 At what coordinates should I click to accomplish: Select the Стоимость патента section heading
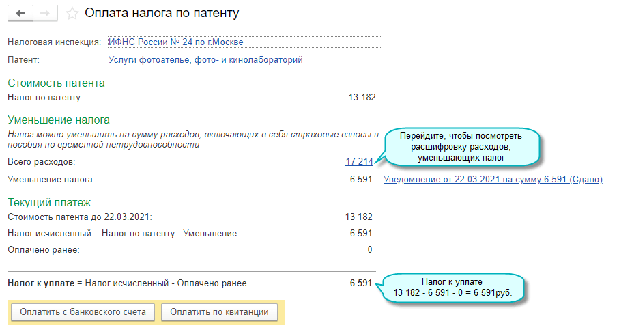click(57, 83)
